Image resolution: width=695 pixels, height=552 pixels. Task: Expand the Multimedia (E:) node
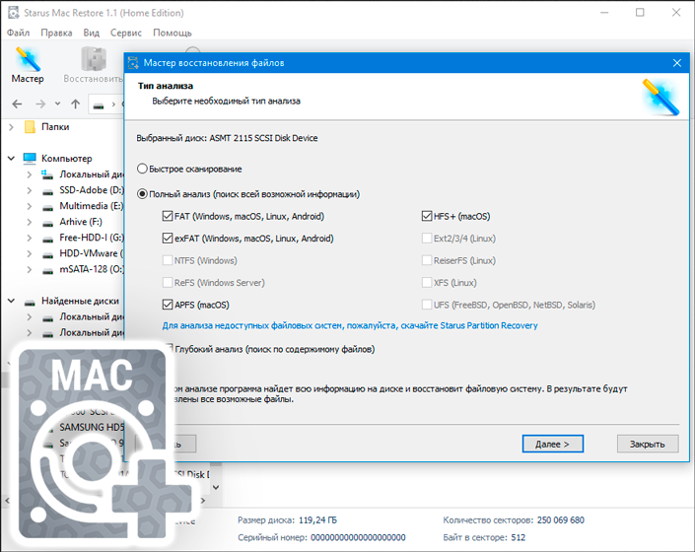(29, 206)
